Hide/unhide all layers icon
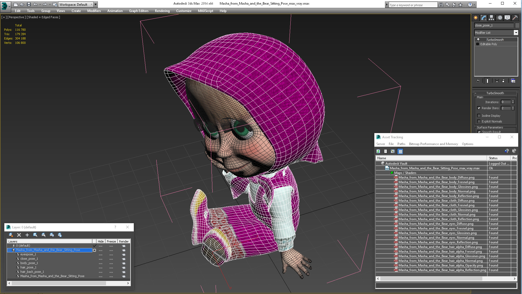This screenshot has height=294, width=522. pos(52,235)
